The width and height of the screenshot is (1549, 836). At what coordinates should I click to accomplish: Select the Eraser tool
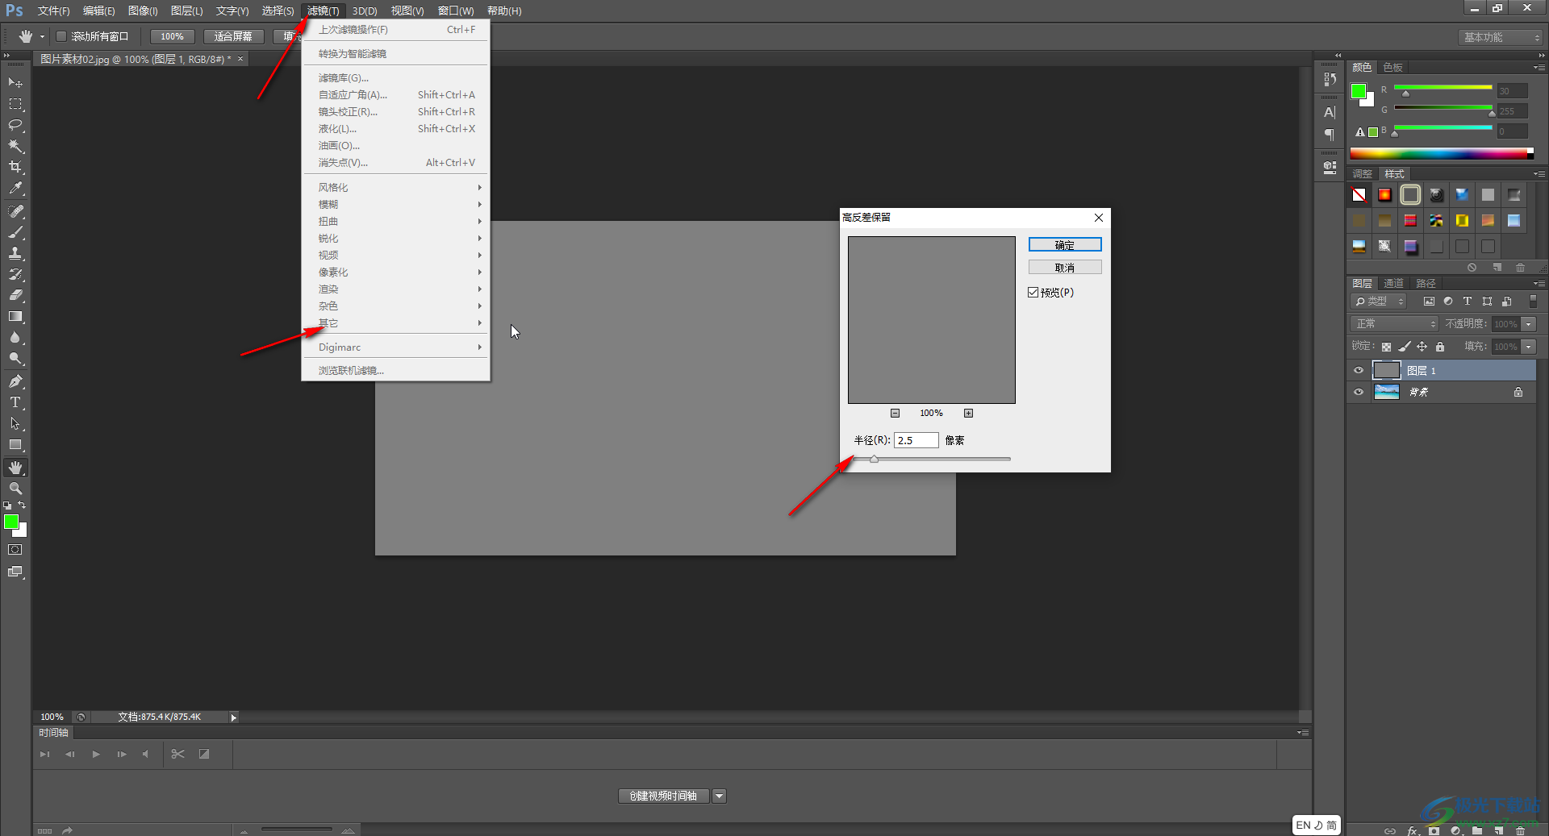pos(15,295)
